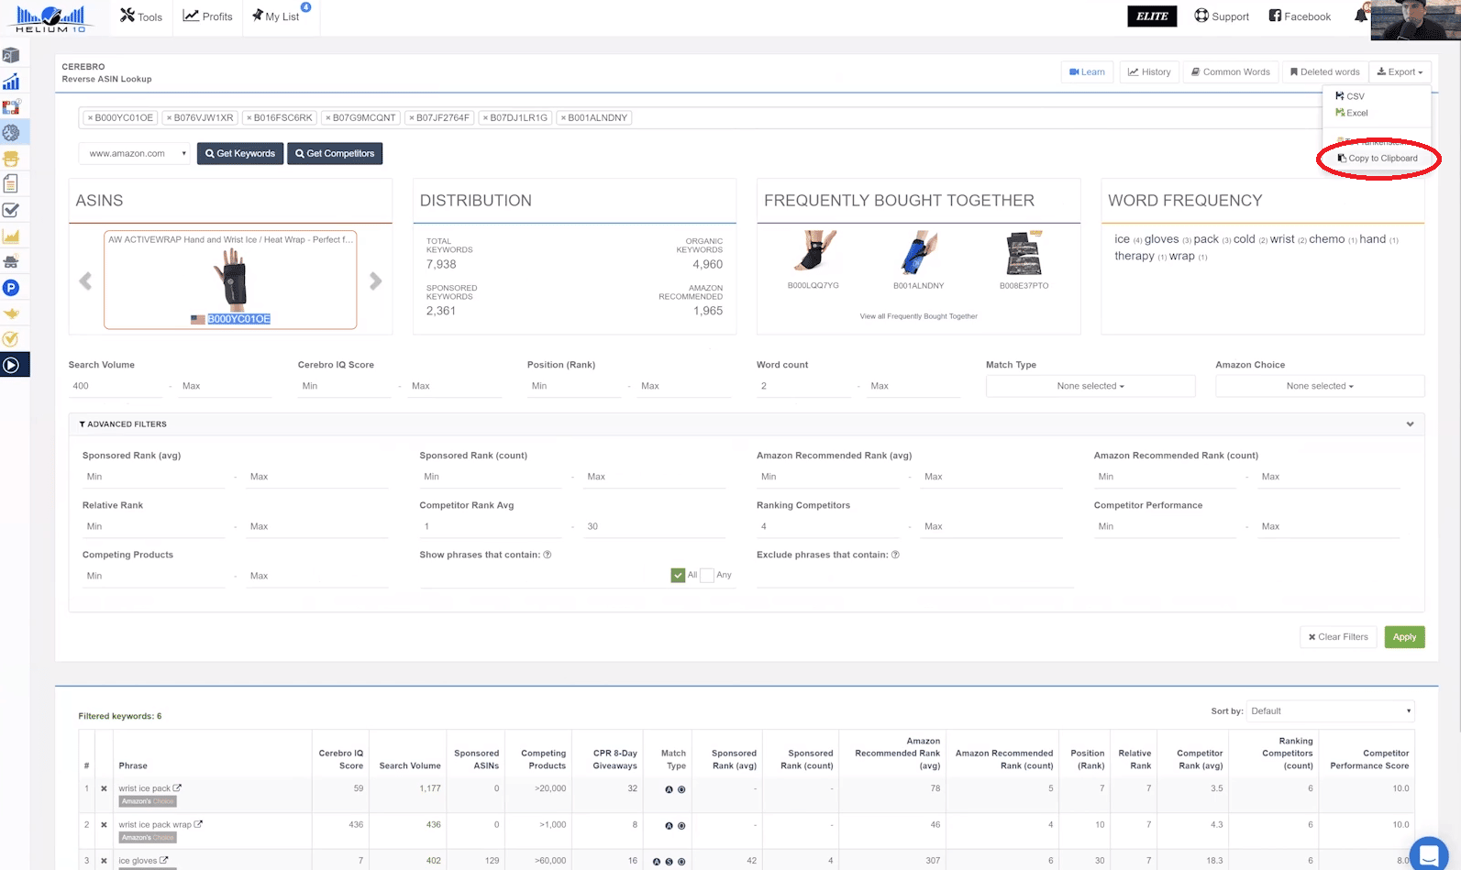Open the Deleted words button
Viewport: 1461px width, 870px height.
[x=1324, y=72]
